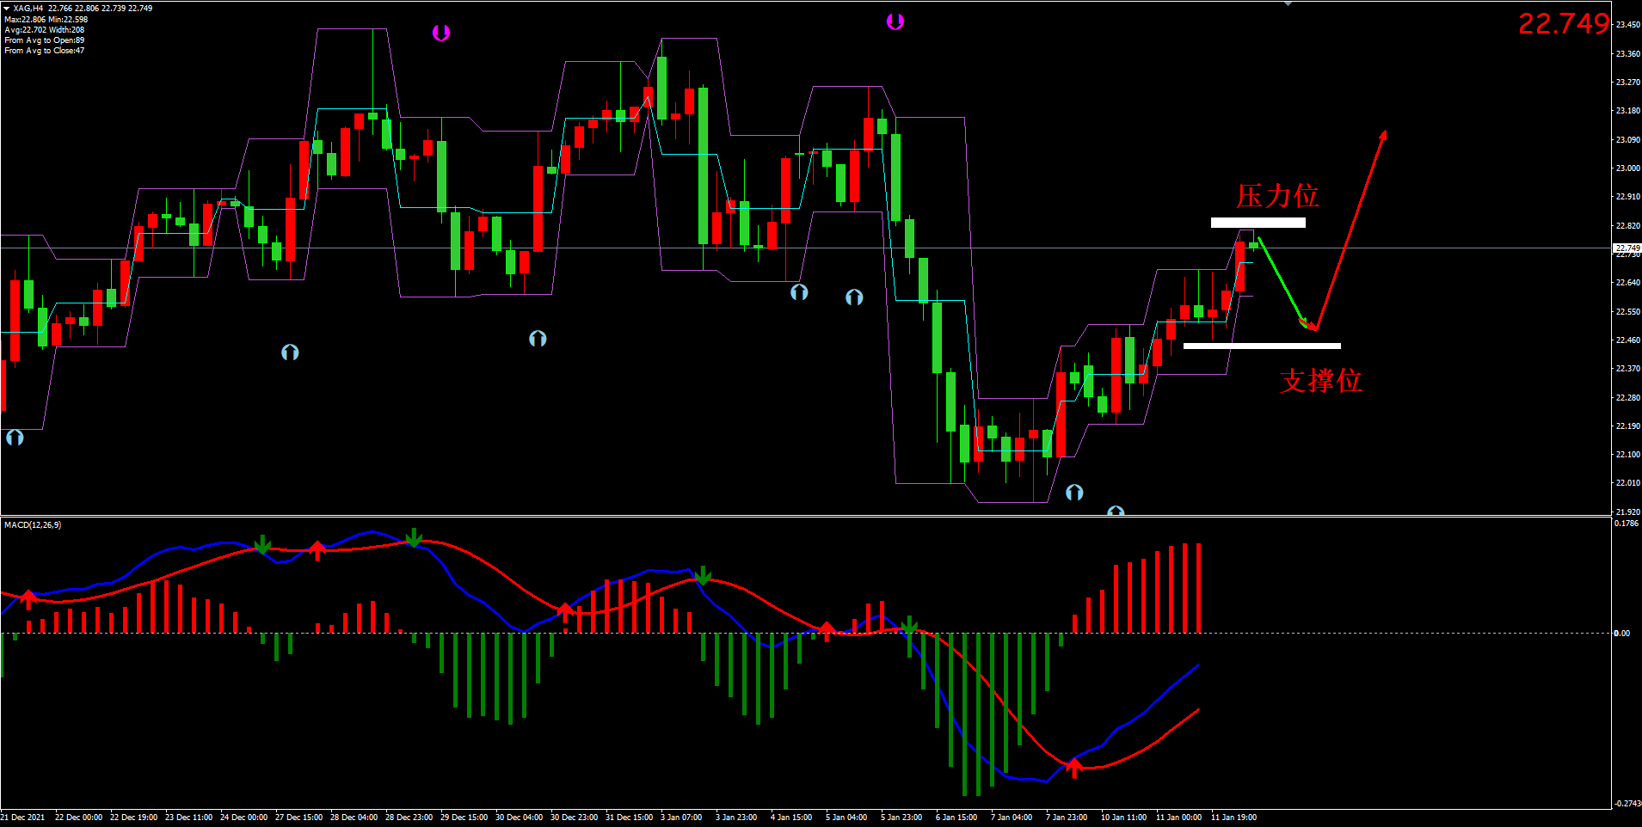Open the chart menu triangle beside XAG,H4
Viewport: 1642px width, 827px height.
7,8
